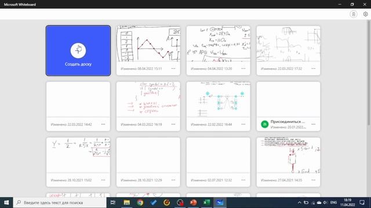Show hidden system tray icons
This screenshot has height=208, width=371.
tap(299, 203)
